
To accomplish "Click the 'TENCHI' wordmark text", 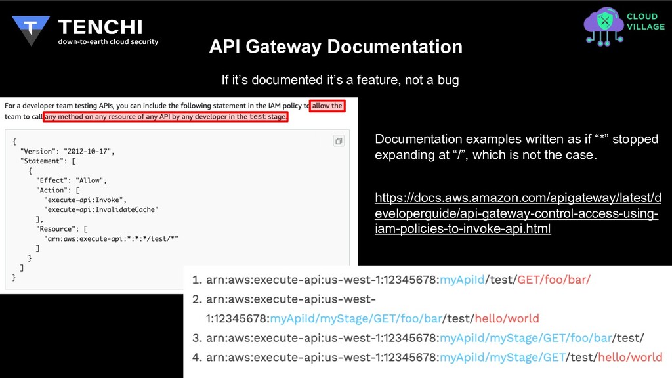I will 100,27.
